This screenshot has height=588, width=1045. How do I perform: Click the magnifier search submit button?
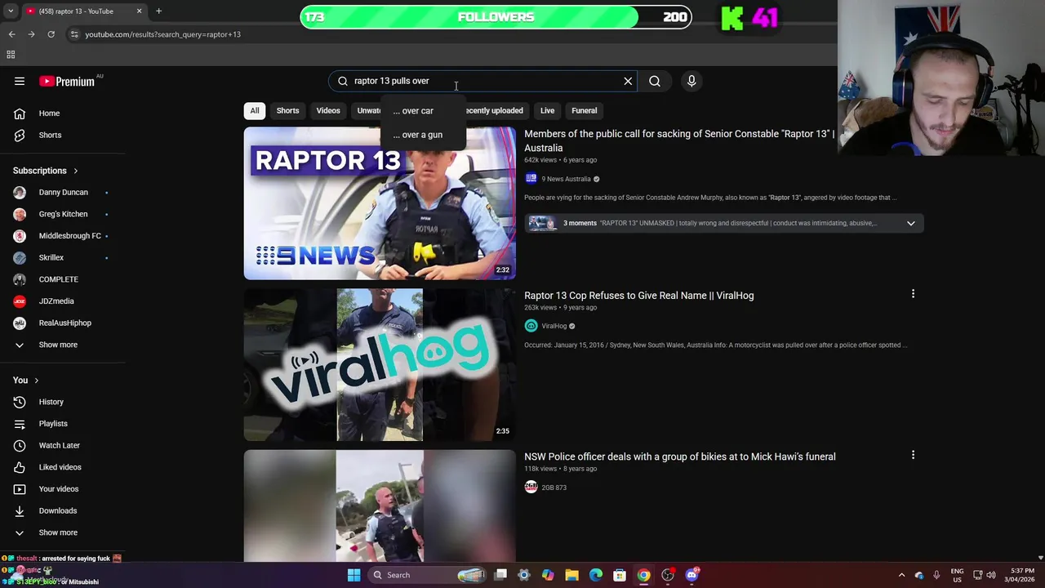655,81
